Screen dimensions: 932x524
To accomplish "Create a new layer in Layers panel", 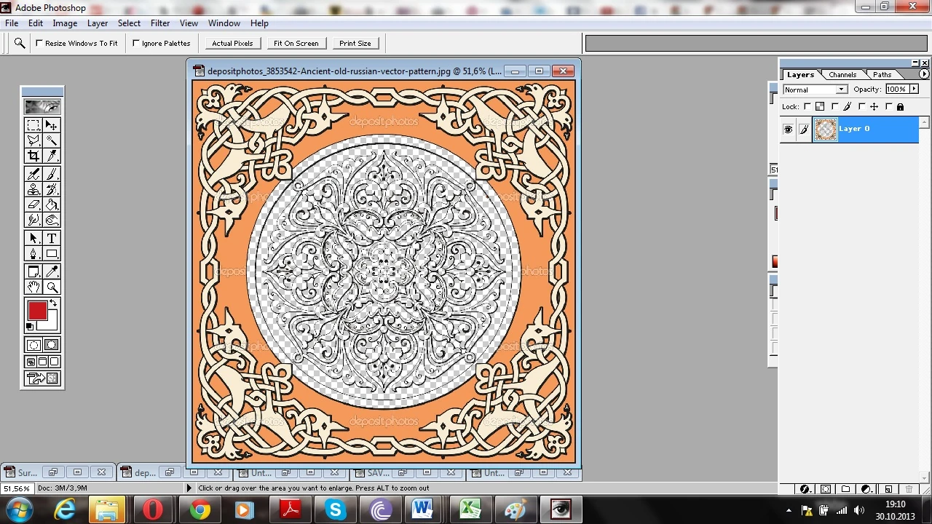I will [x=888, y=489].
